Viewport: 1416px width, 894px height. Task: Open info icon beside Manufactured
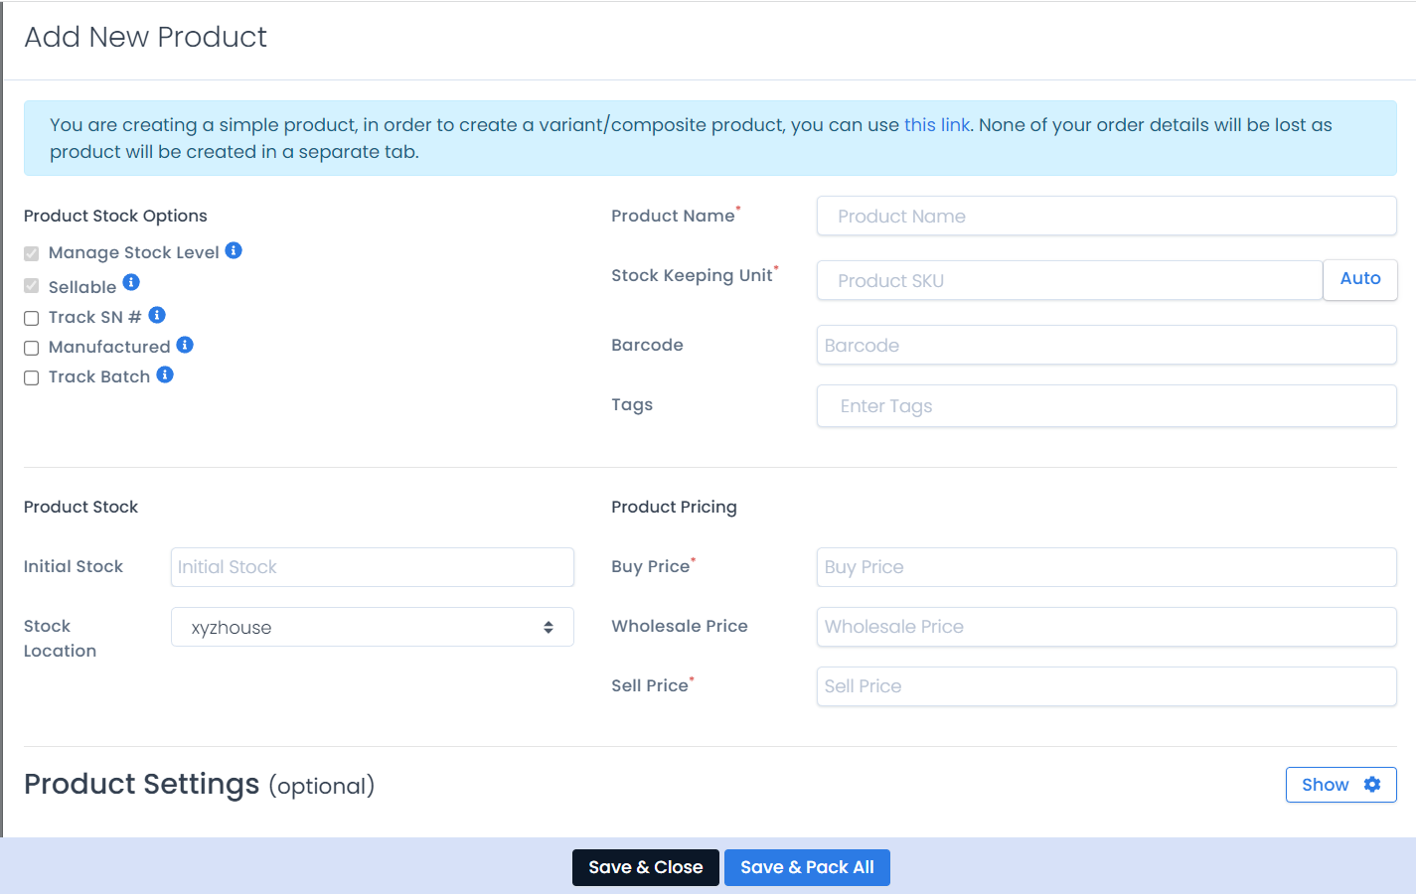tap(185, 345)
